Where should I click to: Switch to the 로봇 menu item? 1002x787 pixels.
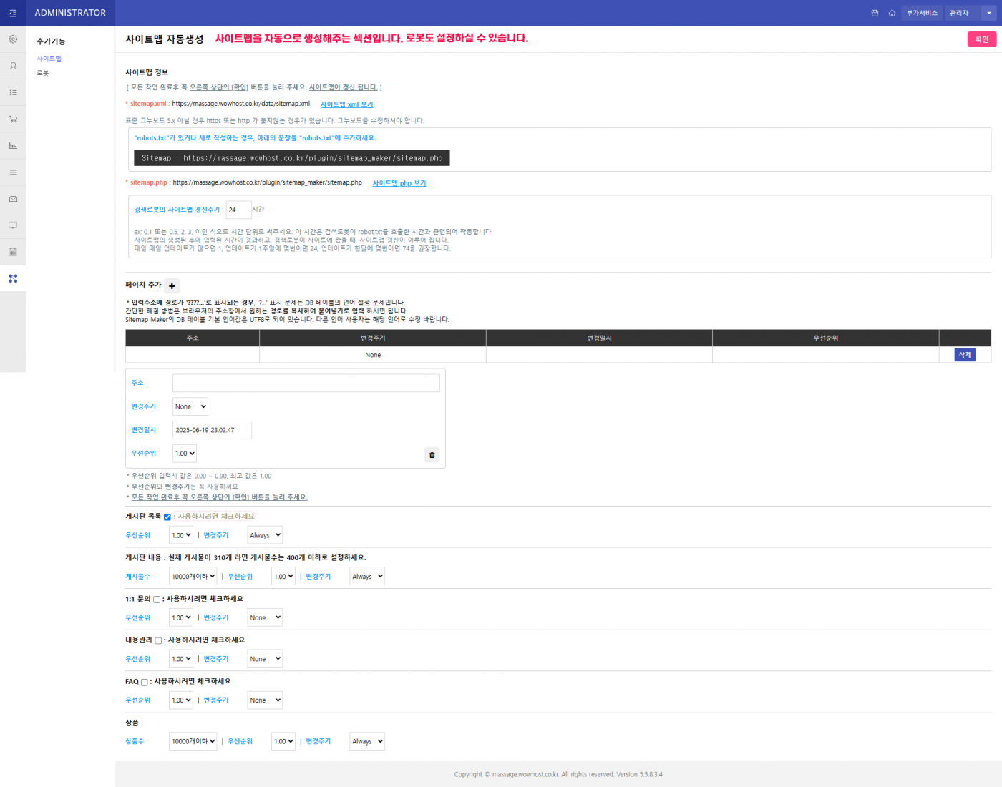(x=42, y=72)
